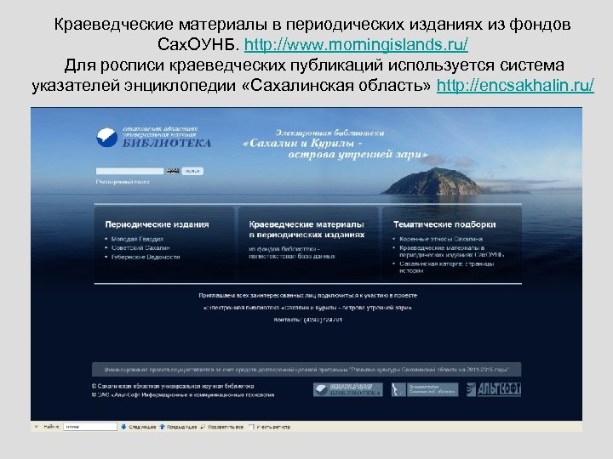Click the project funding notice bar
Screen dimensions: 613x459
point(306,369)
